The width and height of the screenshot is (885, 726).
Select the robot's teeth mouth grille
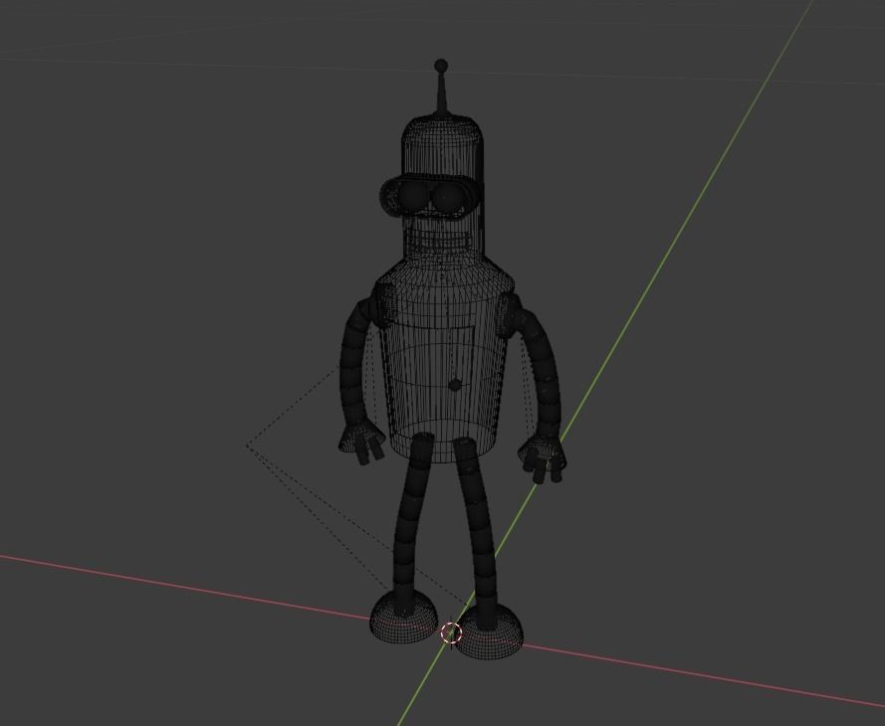[439, 242]
